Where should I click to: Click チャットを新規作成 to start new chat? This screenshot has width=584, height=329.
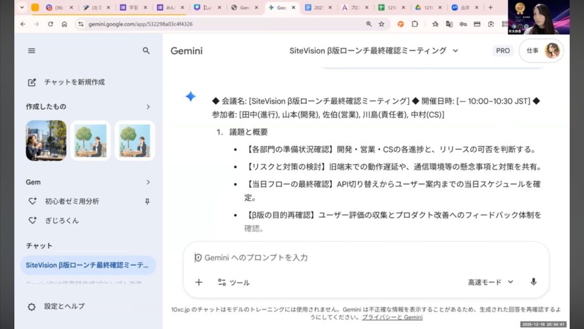click(x=74, y=82)
